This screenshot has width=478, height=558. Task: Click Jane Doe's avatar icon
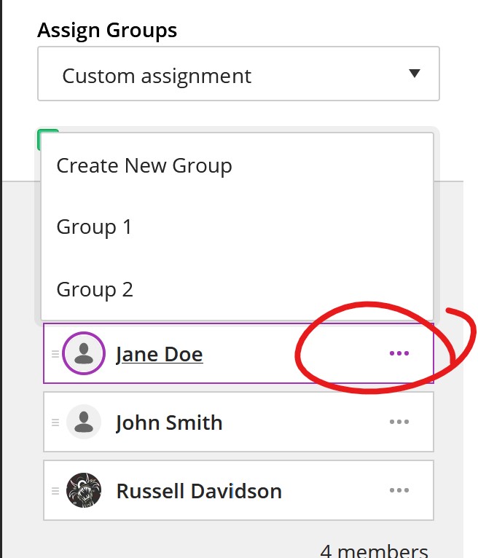click(x=84, y=353)
